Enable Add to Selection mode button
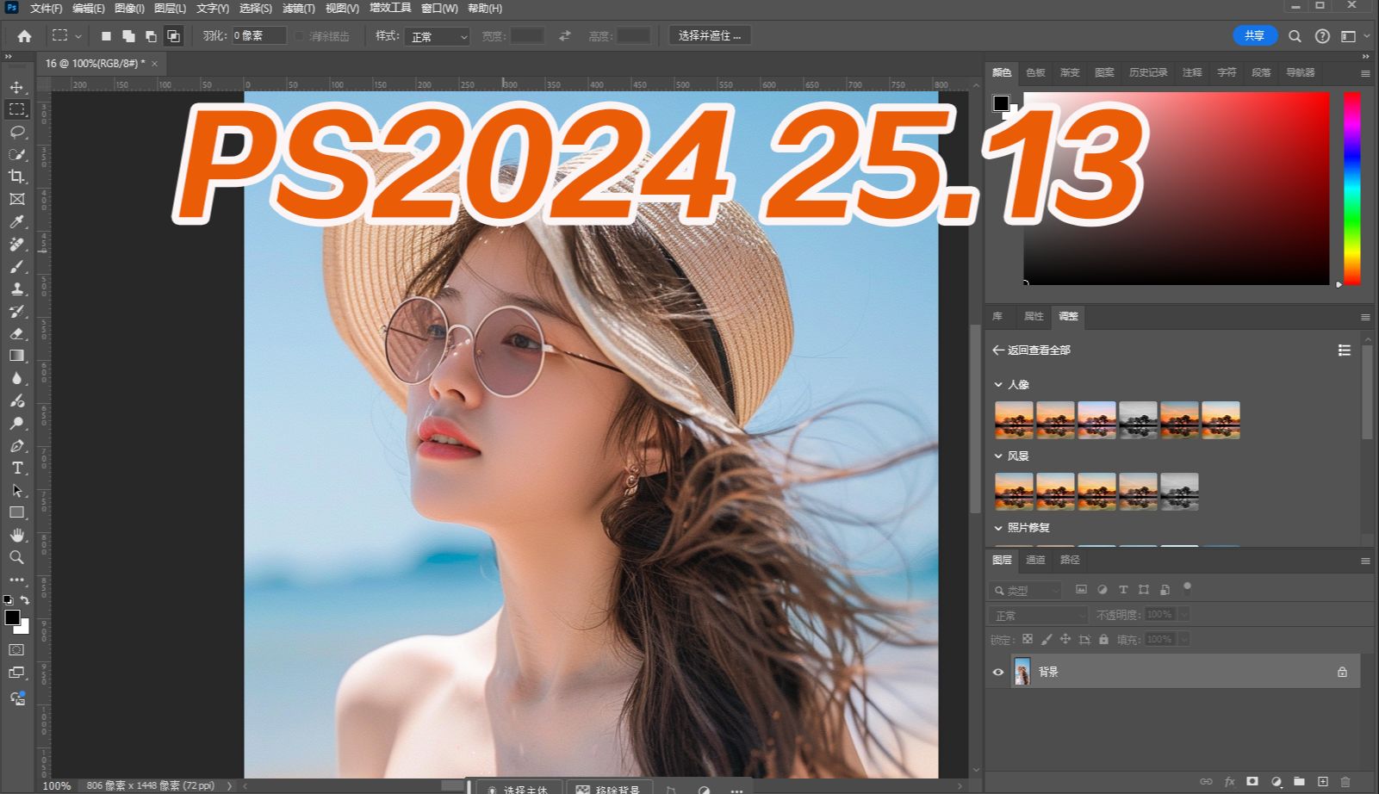 pyautogui.click(x=128, y=36)
